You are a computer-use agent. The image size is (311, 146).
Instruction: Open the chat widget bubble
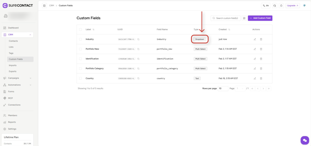pyautogui.click(x=305, y=140)
